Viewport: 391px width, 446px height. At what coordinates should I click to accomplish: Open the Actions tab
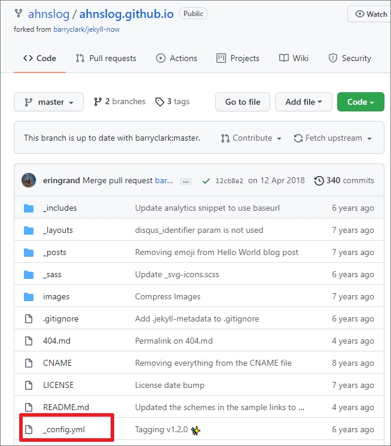176,58
